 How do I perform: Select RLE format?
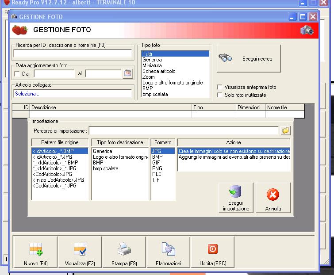[x=163, y=174]
